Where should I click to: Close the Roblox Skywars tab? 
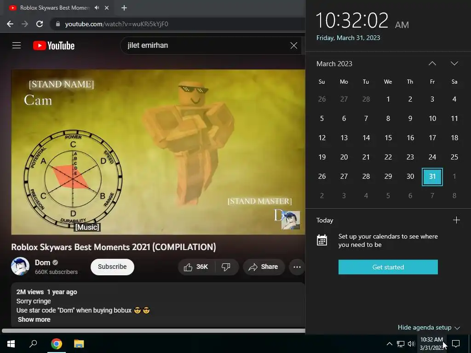[107, 8]
